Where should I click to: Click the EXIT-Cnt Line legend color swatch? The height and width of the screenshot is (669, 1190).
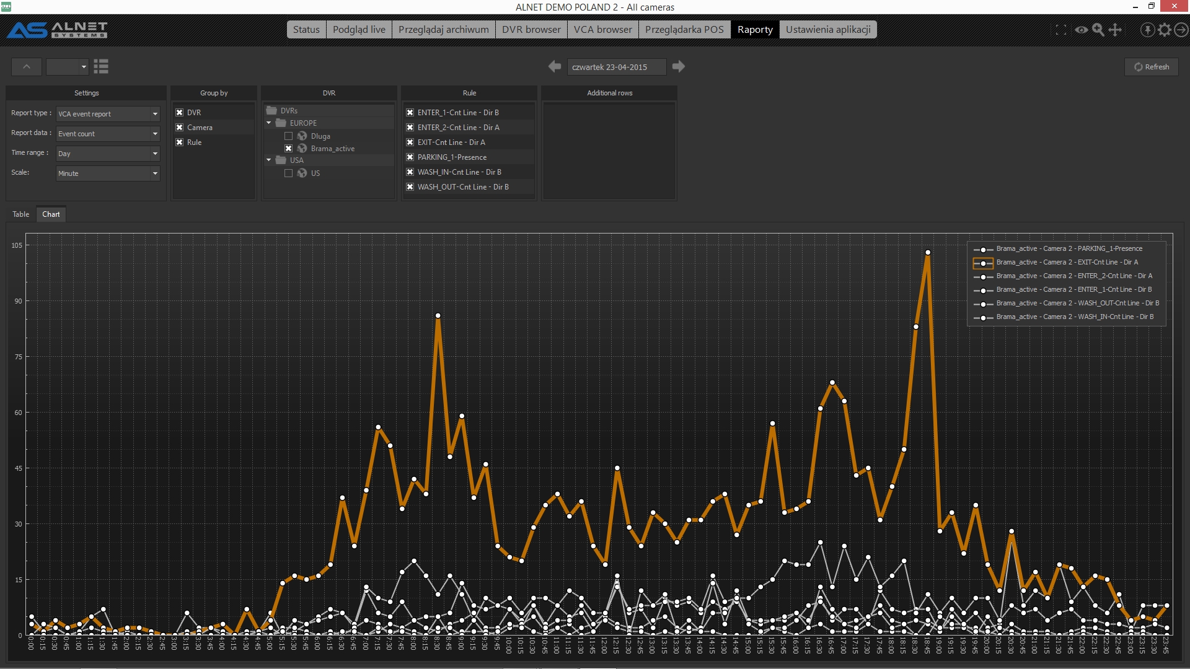[x=983, y=263]
